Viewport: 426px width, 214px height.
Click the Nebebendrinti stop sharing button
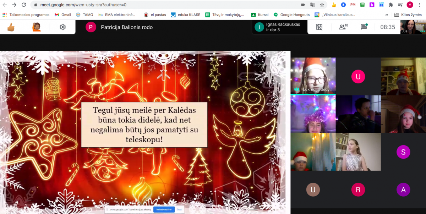(164, 209)
